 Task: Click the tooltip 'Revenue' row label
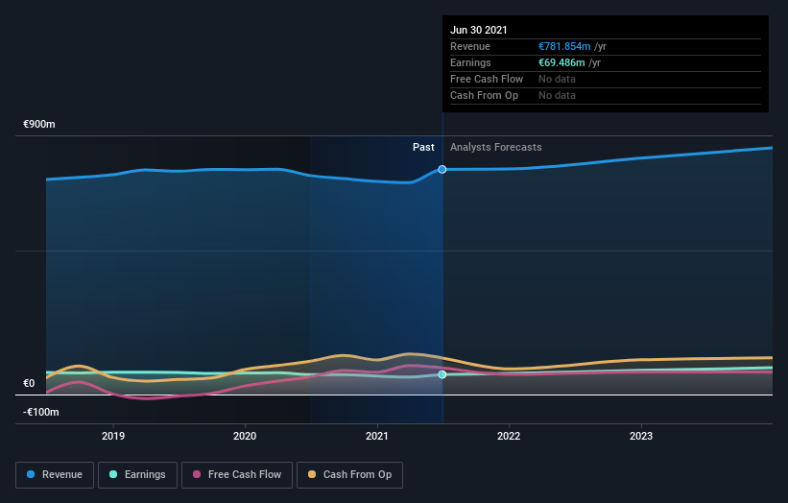(x=470, y=46)
